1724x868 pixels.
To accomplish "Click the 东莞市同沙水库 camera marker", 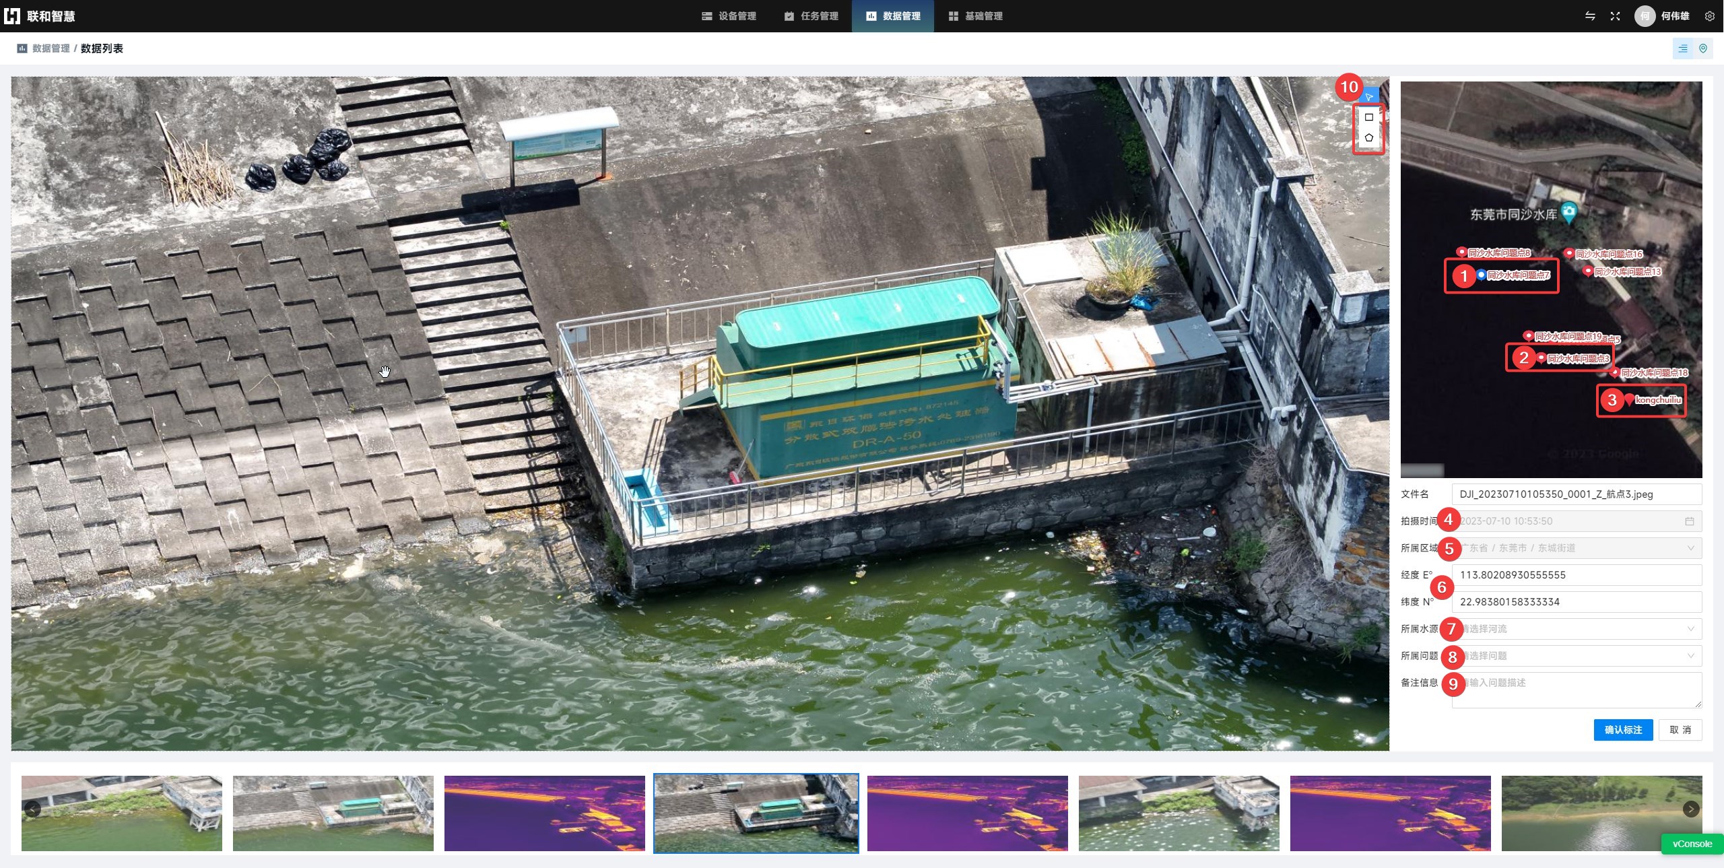I will (x=1568, y=211).
